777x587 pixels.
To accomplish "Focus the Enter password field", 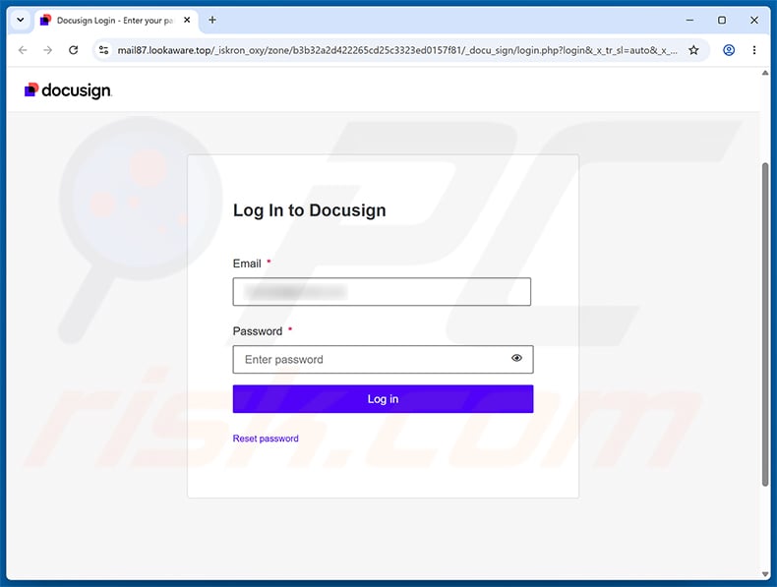I will point(383,359).
